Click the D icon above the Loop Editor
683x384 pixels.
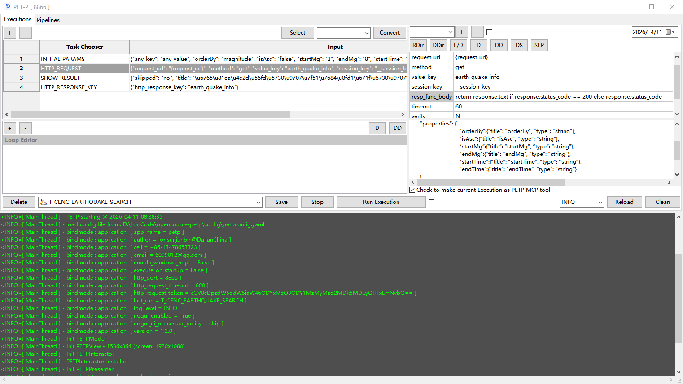click(x=377, y=128)
